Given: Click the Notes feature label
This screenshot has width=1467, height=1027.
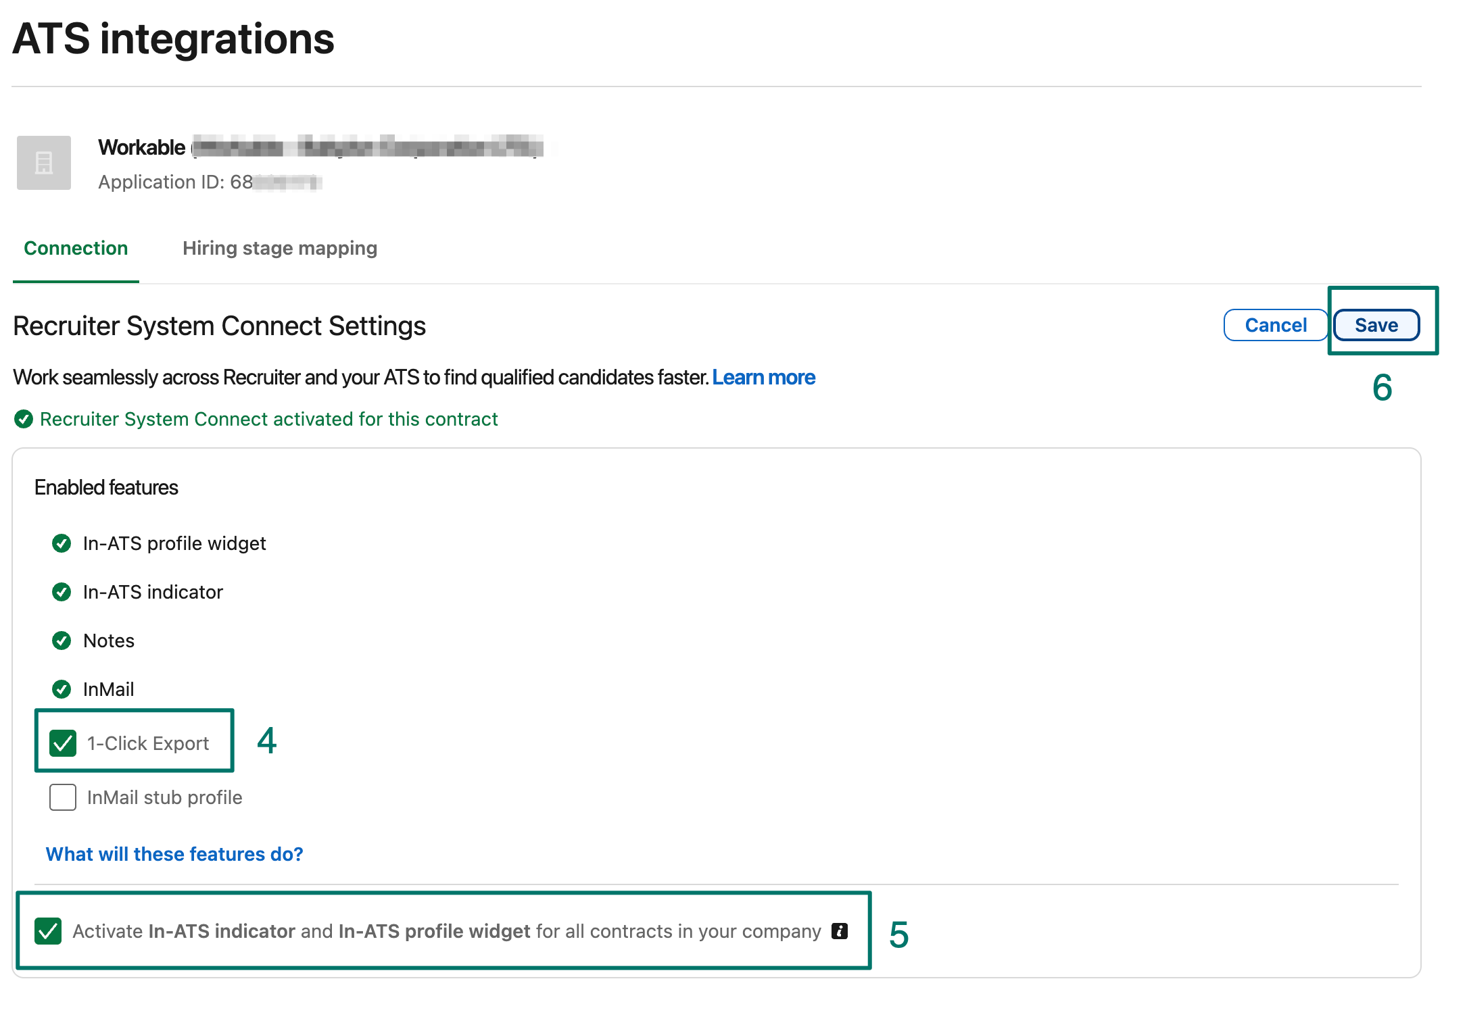Looking at the screenshot, I should point(109,641).
